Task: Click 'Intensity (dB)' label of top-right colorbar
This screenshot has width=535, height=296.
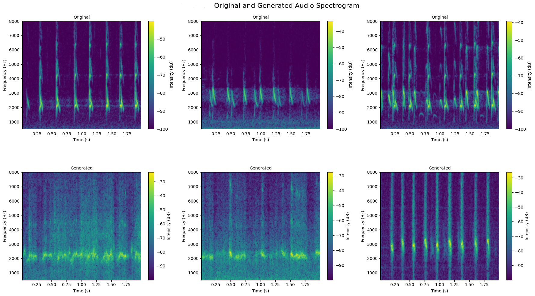Action: (529, 75)
